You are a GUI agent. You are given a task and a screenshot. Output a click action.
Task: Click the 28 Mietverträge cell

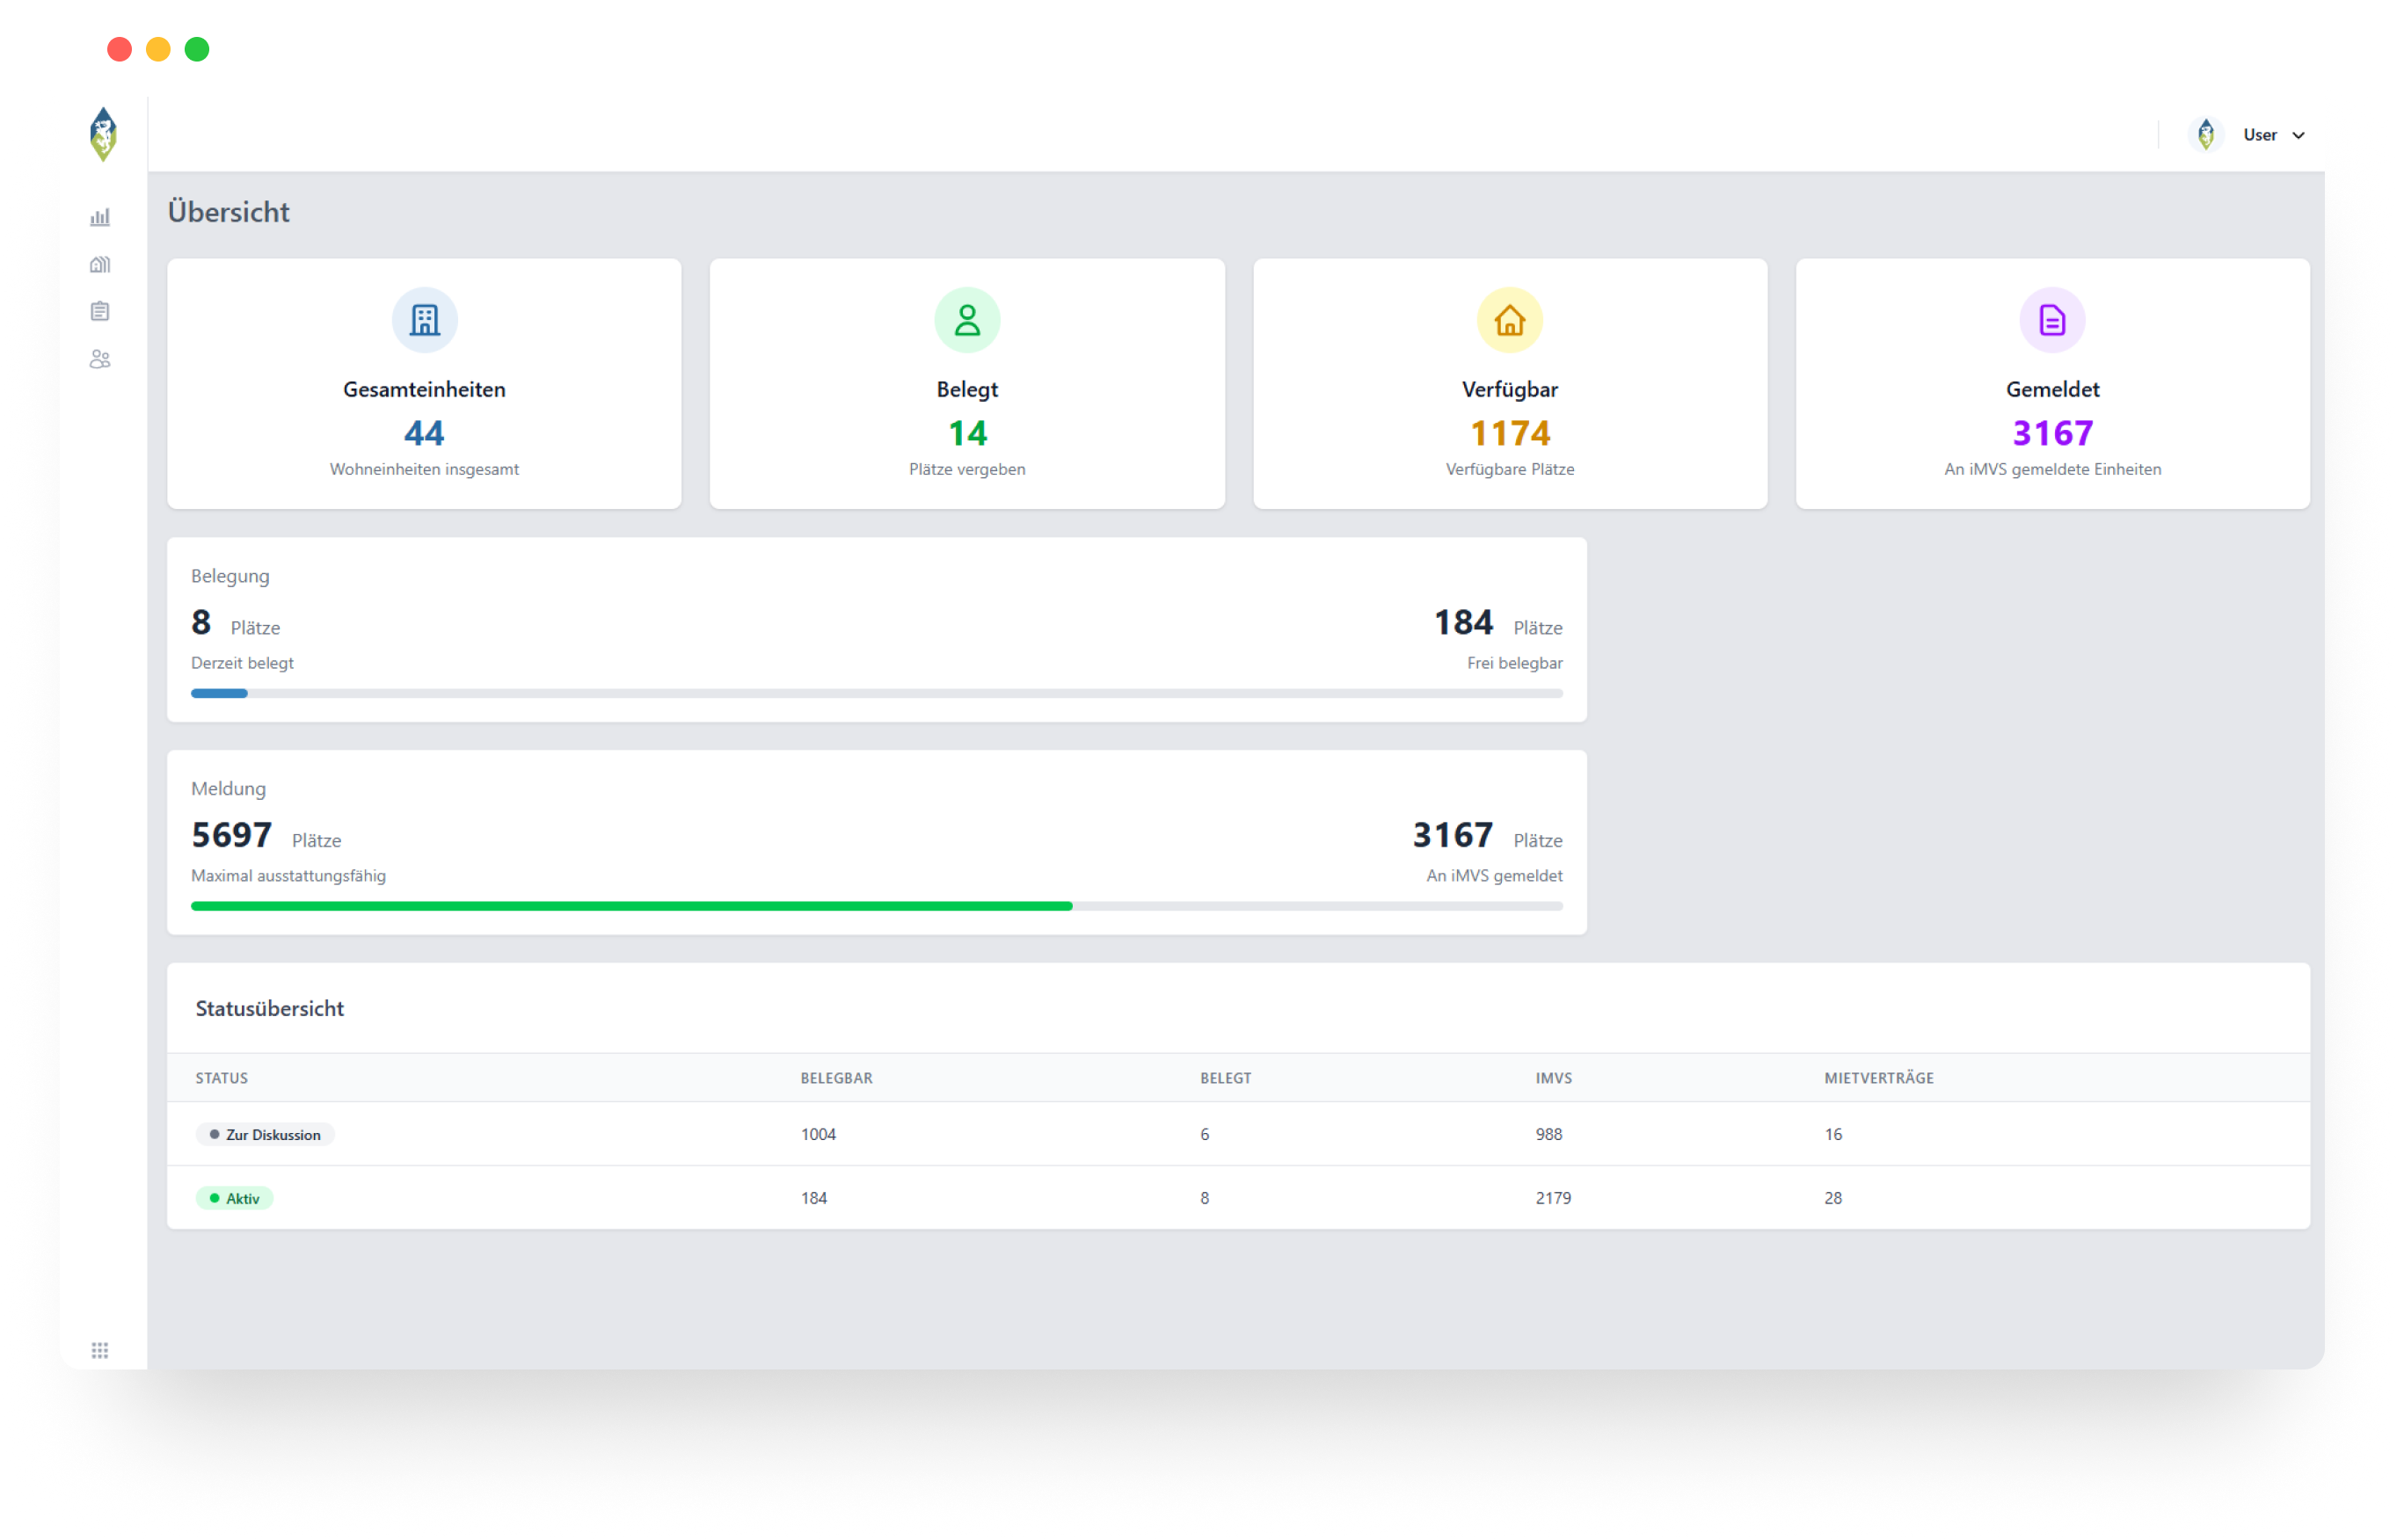point(1832,1198)
